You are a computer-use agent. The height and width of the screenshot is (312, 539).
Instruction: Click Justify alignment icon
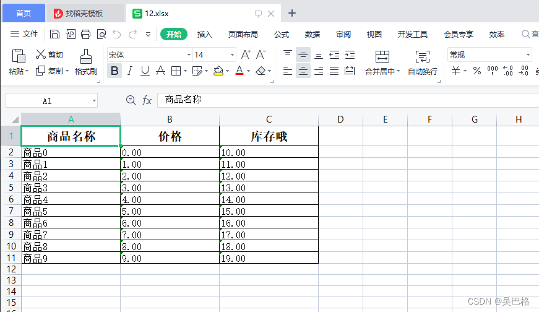334,71
